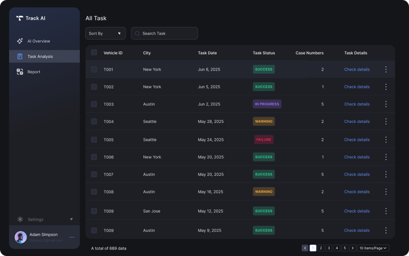The image size is (409, 256).
Task: Open the three-dot menu for T001
Action: [386, 69]
